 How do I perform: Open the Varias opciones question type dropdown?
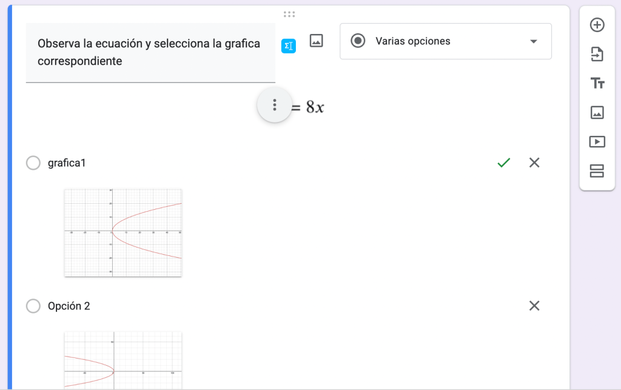click(x=445, y=41)
